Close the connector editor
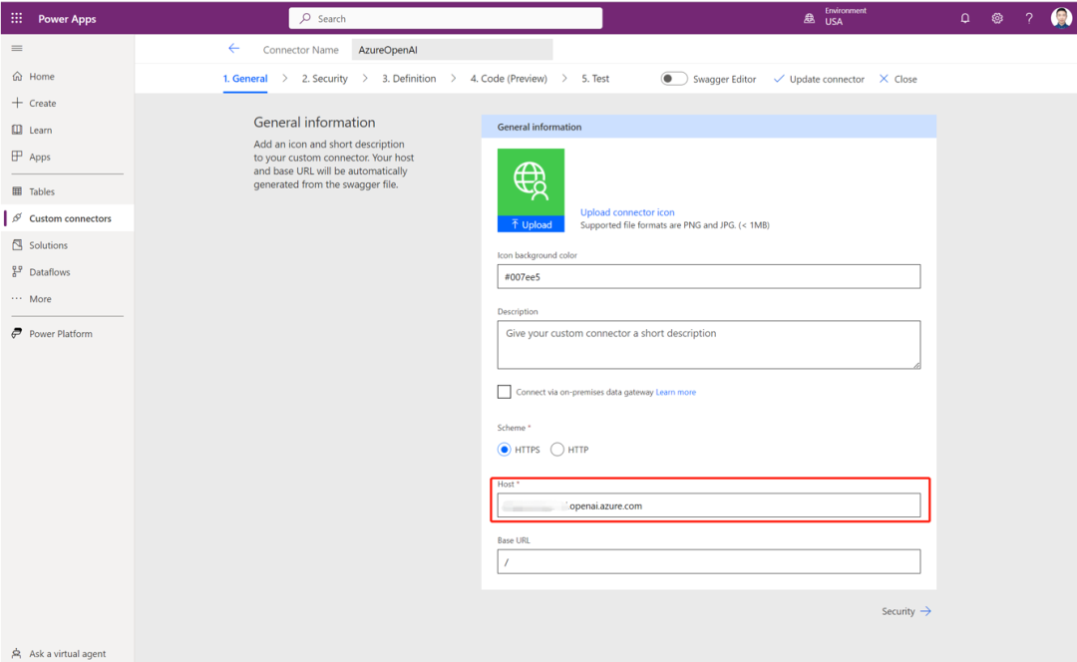The height and width of the screenshot is (662, 1077). click(x=898, y=79)
